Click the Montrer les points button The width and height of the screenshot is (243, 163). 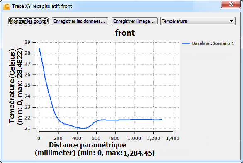[x=28, y=21]
